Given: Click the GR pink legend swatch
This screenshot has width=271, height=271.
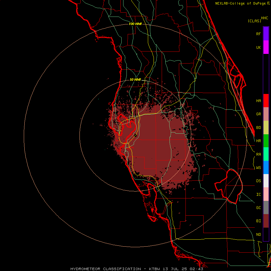Looking at the screenshot, I should (266, 114).
